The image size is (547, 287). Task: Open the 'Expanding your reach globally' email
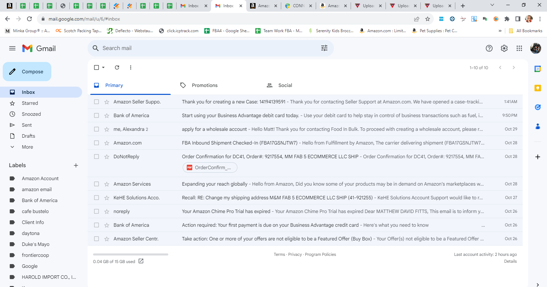[305, 184]
